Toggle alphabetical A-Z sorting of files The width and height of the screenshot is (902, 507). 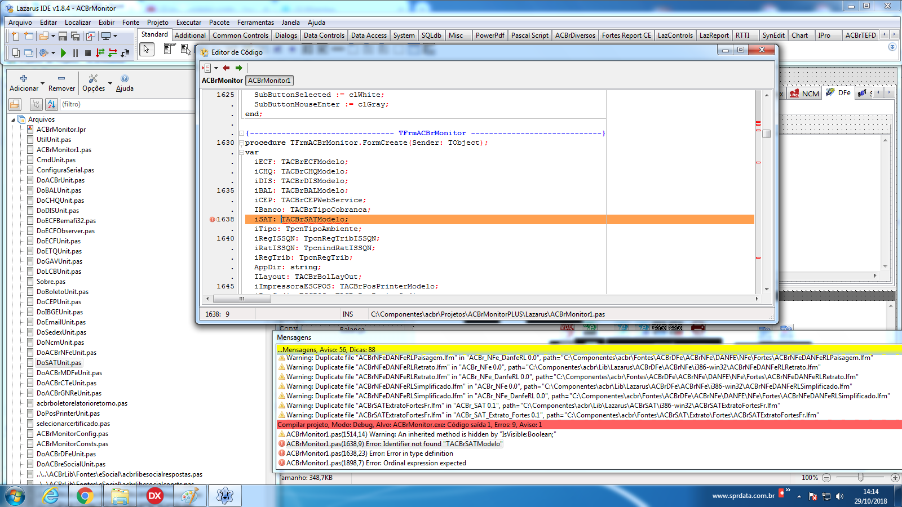(51, 104)
